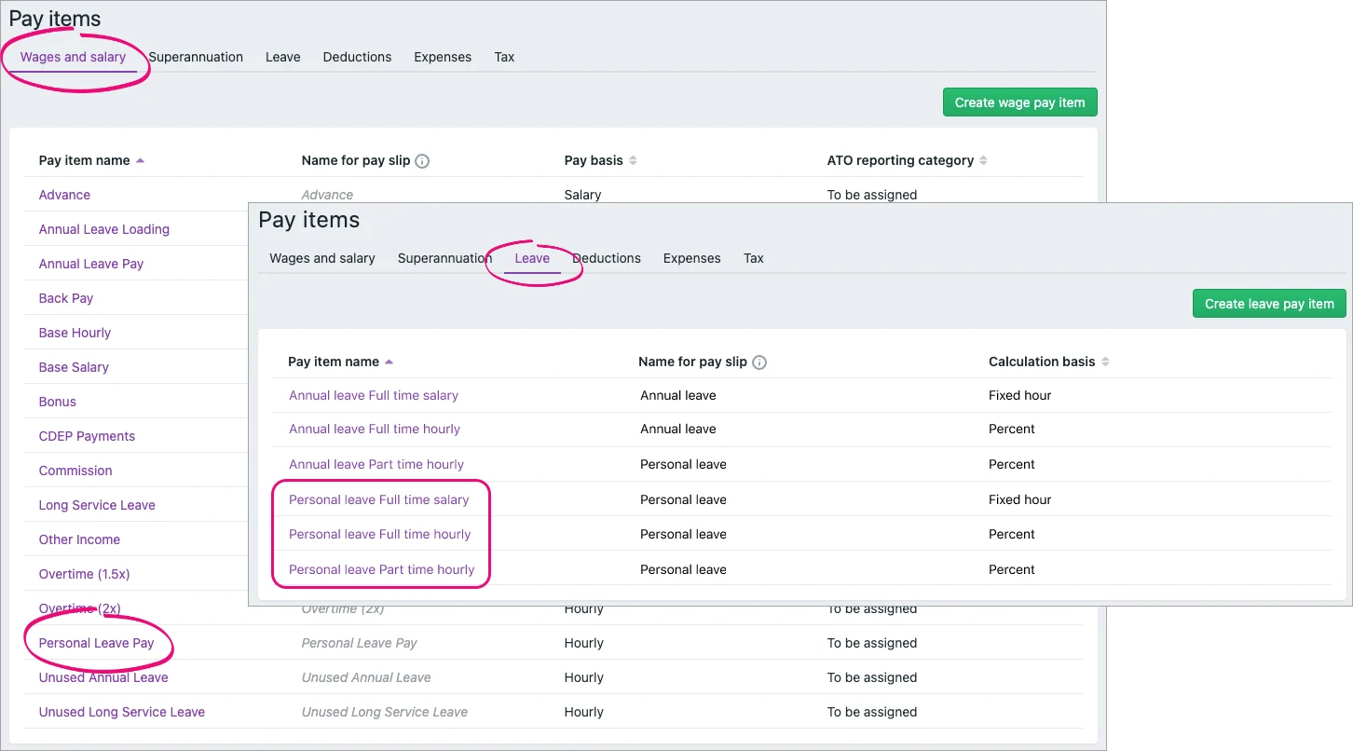Open Personal Leave Pay wage item
1353x751 pixels.
[x=96, y=643]
